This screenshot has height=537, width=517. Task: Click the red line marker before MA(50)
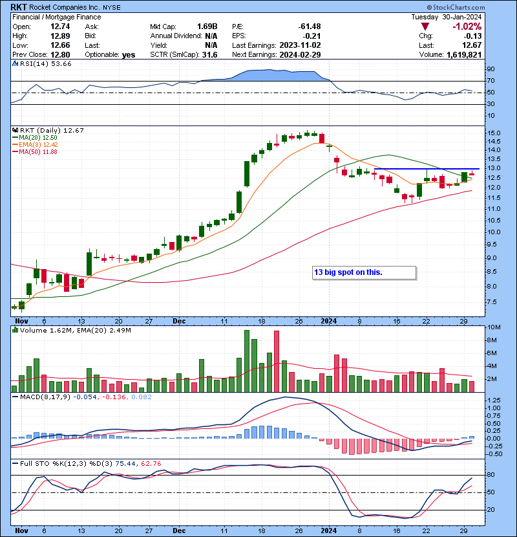click(x=15, y=151)
